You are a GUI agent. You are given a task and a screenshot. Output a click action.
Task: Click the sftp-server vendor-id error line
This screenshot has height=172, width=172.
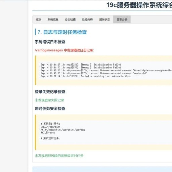[94, 73]
